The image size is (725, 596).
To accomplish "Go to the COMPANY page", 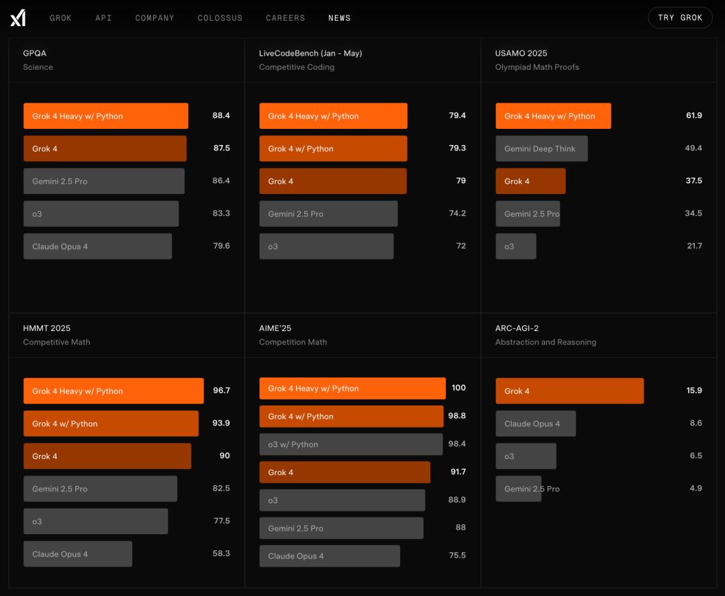I will (x=154, y=18).
